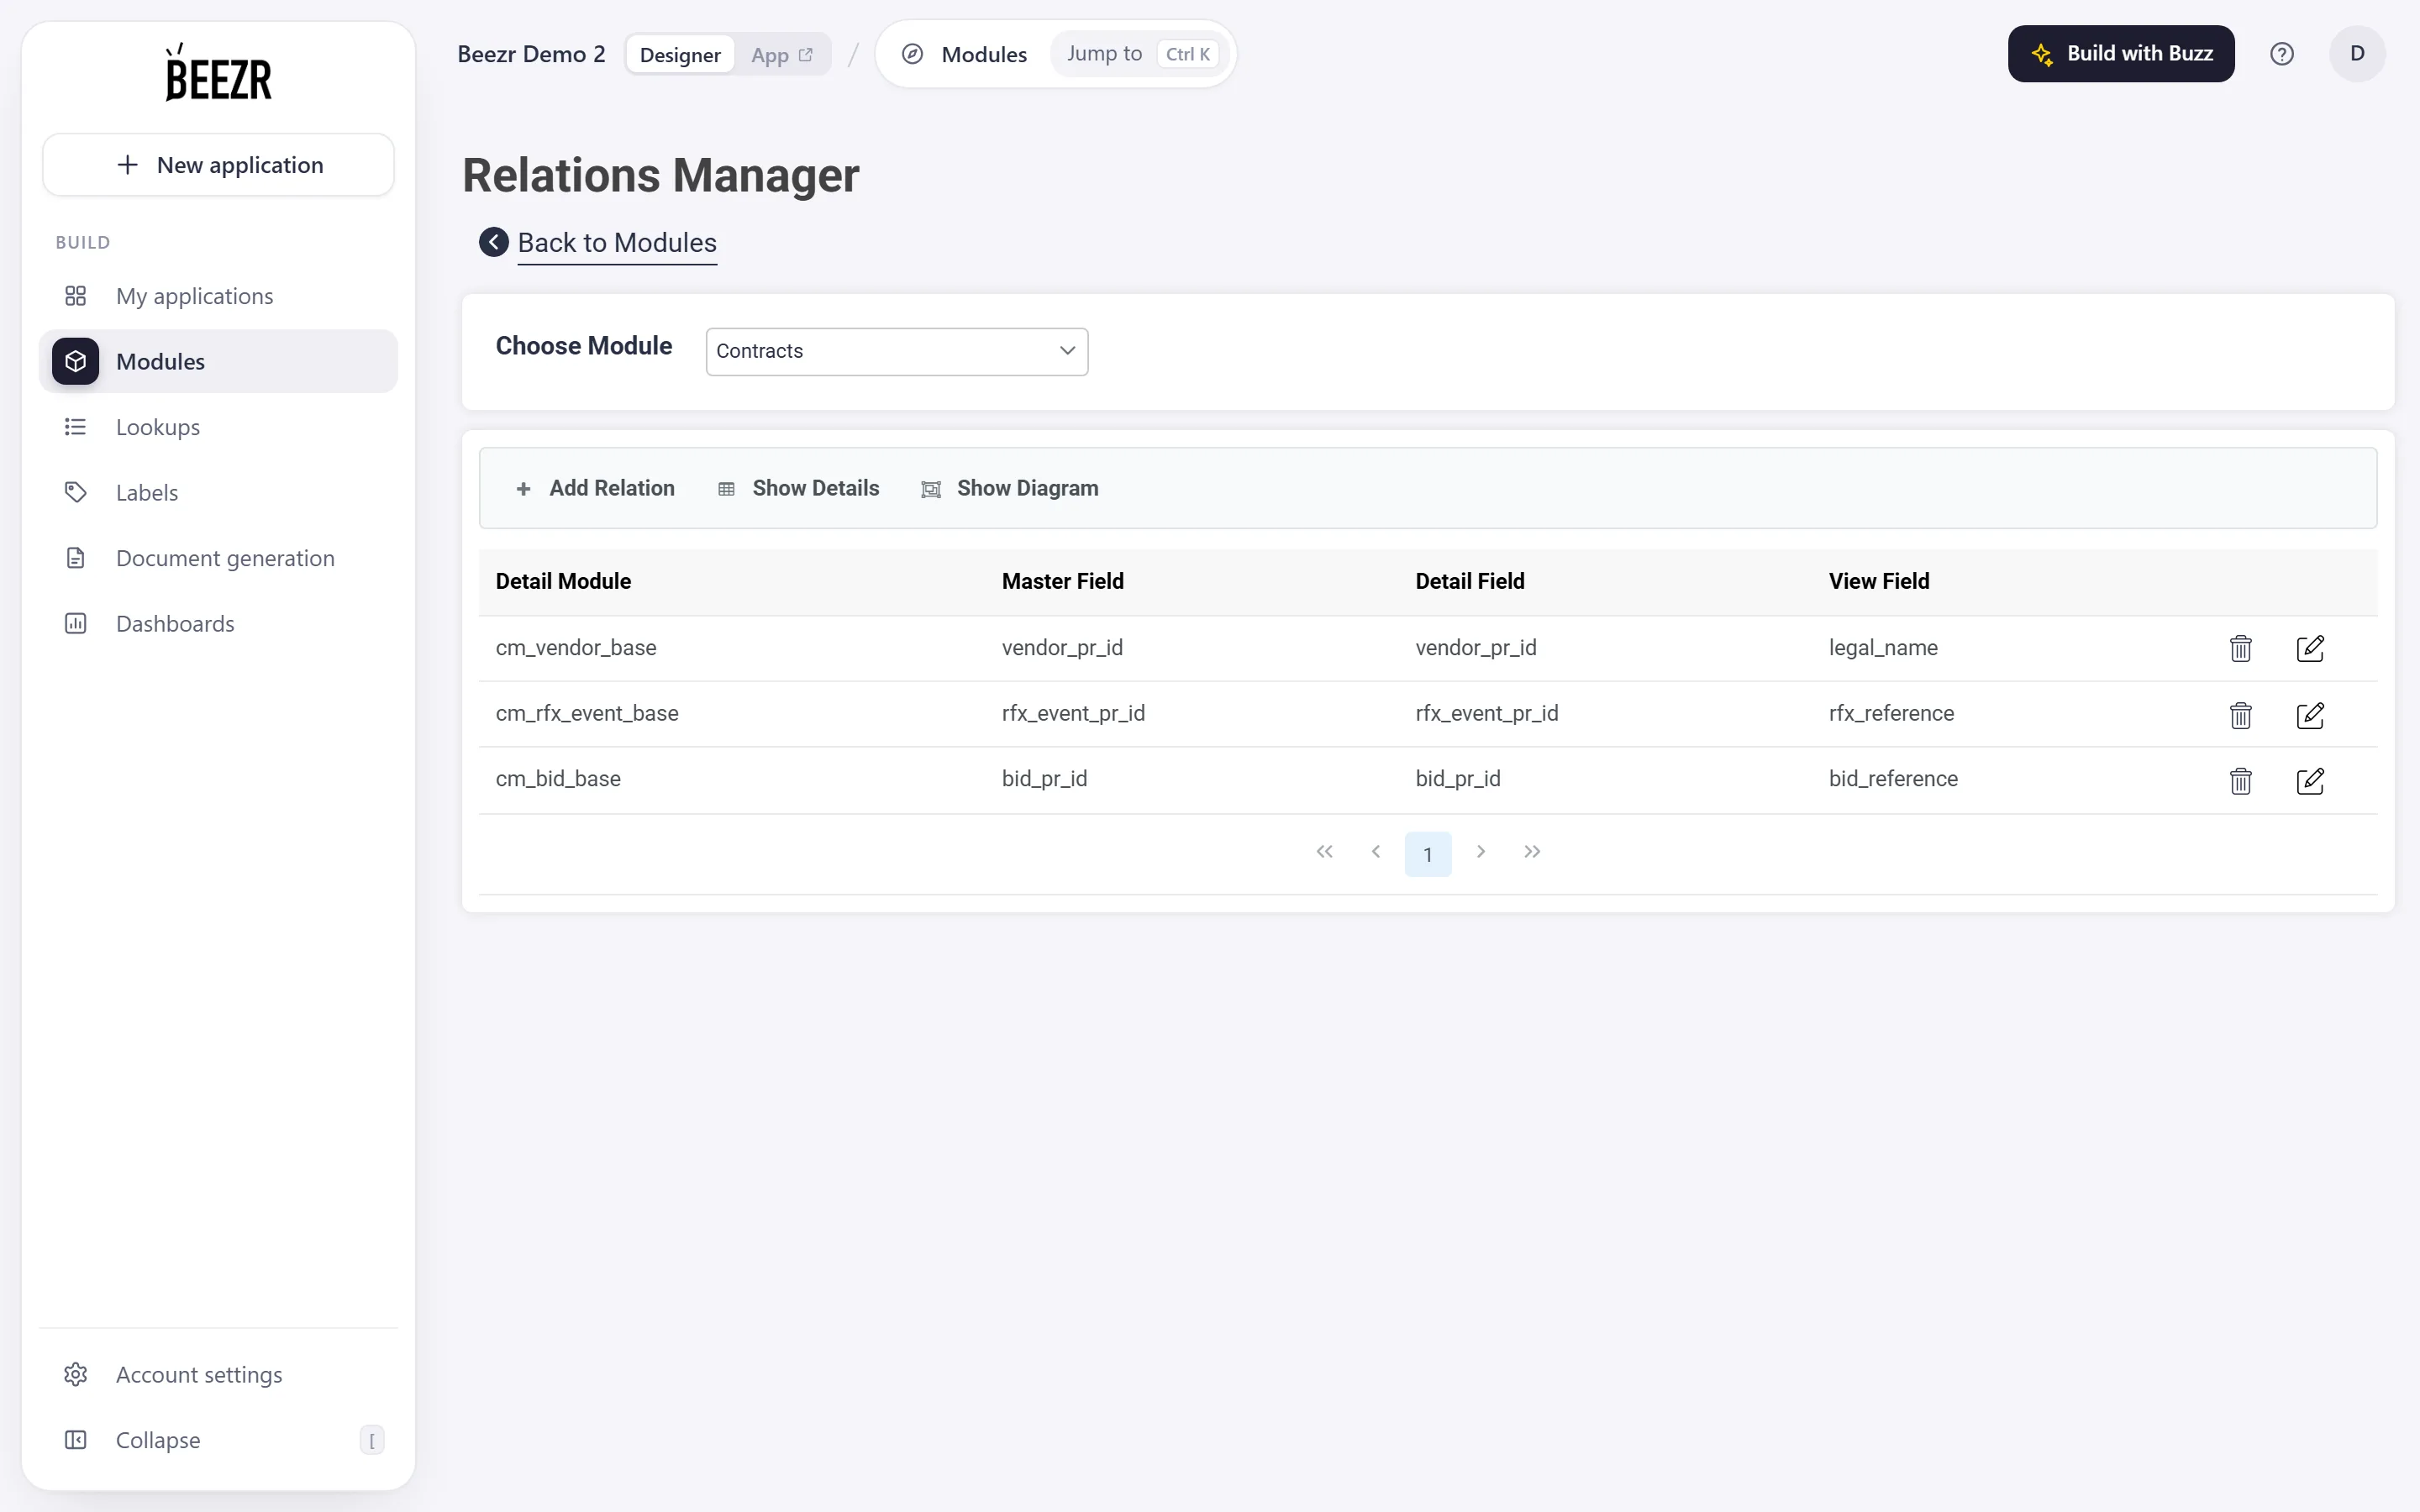
Task: Go to previous page of relations
Action: pyautogui.click(x=1376, y=852)
